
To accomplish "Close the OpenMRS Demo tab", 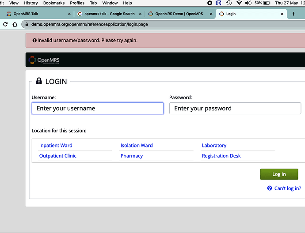I will pos(211,14).
